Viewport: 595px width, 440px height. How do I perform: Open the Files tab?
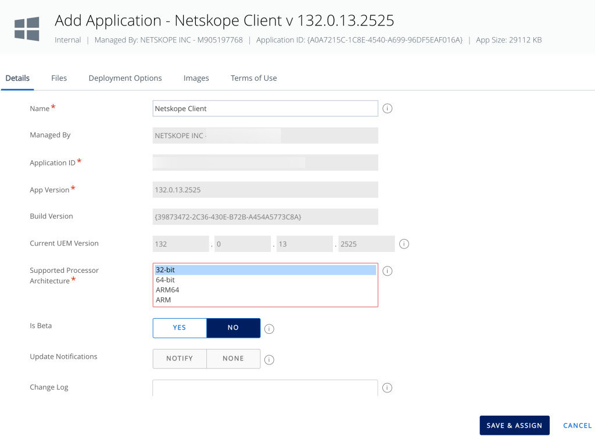[59, 78]
